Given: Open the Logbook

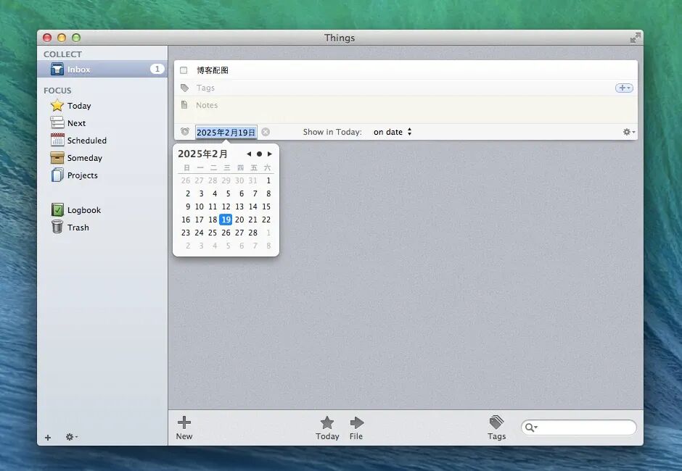Looking at the screenshot, I should [76, 210].
